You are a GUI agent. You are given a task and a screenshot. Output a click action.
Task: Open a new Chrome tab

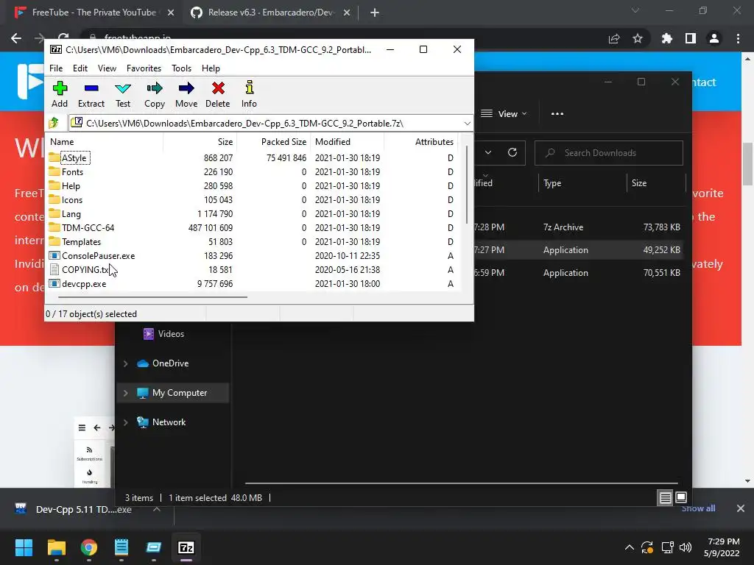click(375, 13)
